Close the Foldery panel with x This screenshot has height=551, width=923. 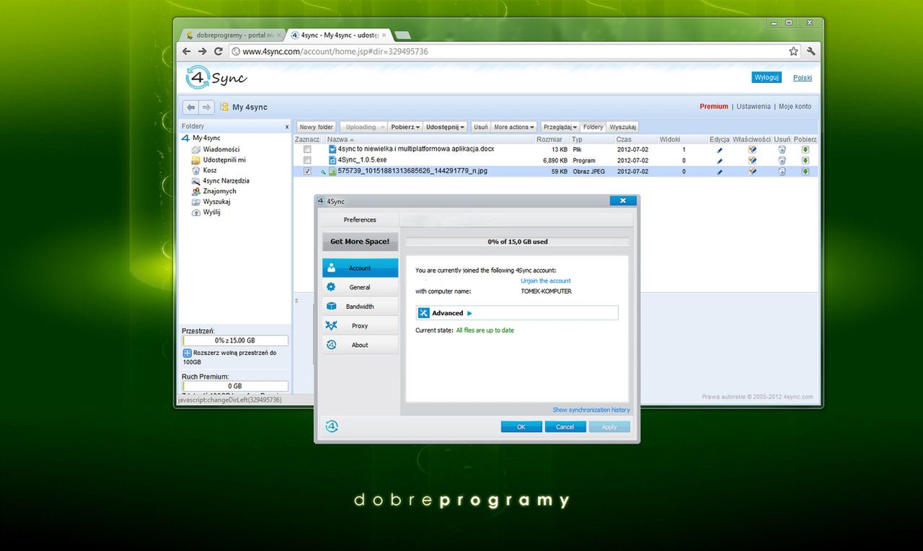click(286, 126)
